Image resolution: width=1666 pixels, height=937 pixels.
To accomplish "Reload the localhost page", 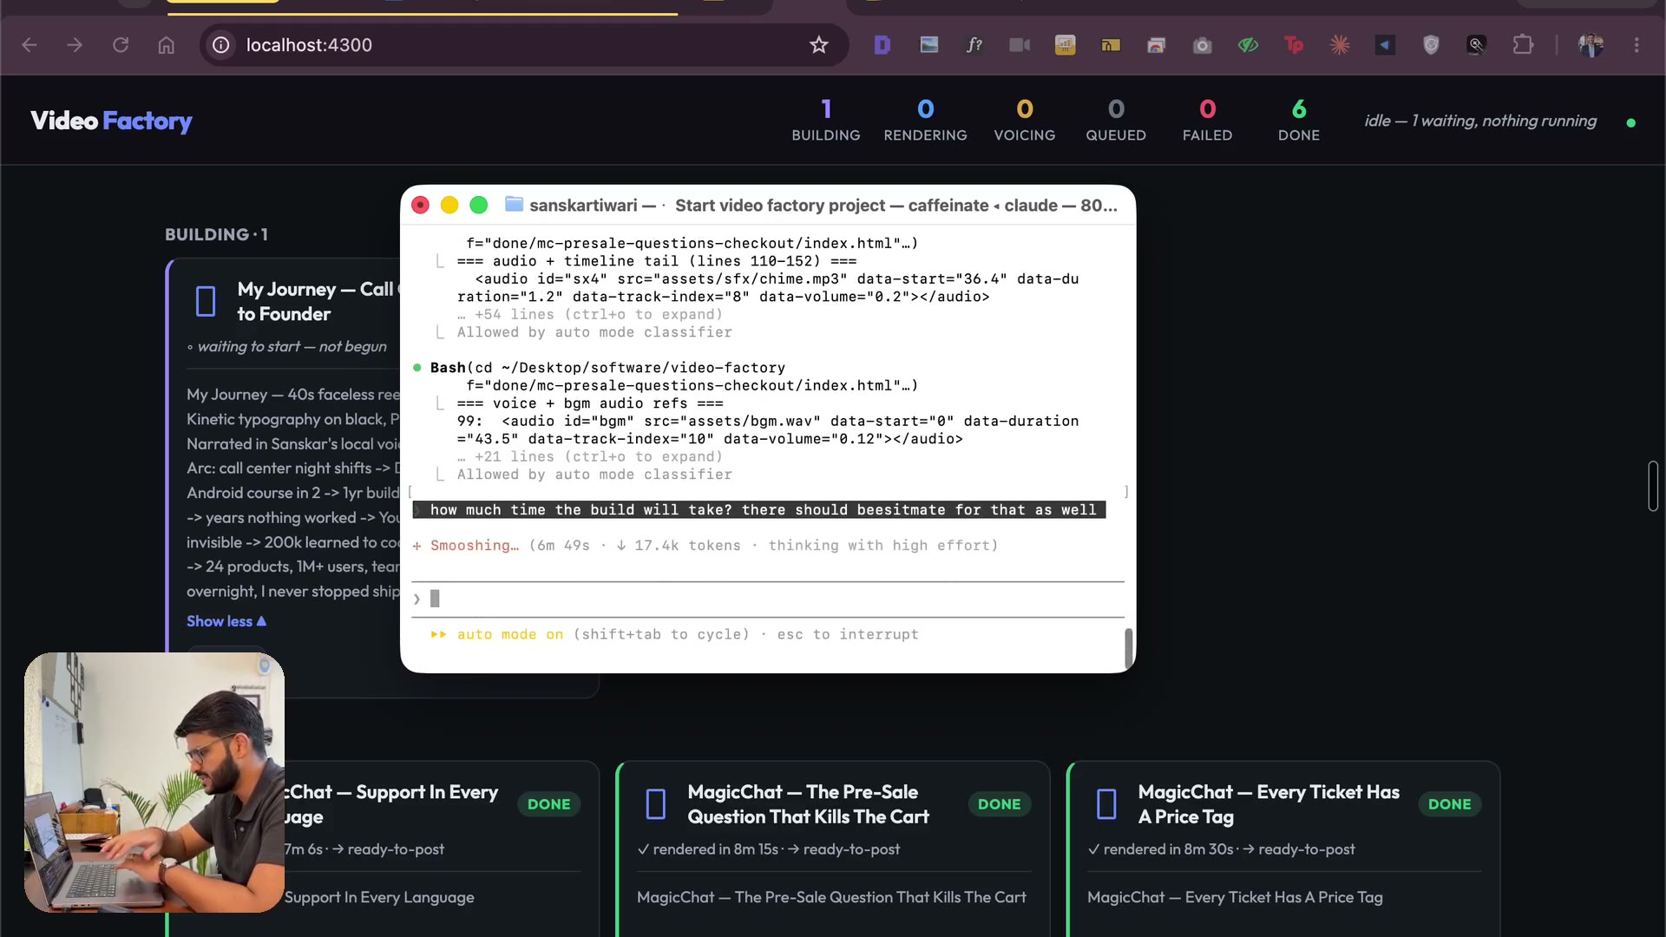I will point(121,45).
